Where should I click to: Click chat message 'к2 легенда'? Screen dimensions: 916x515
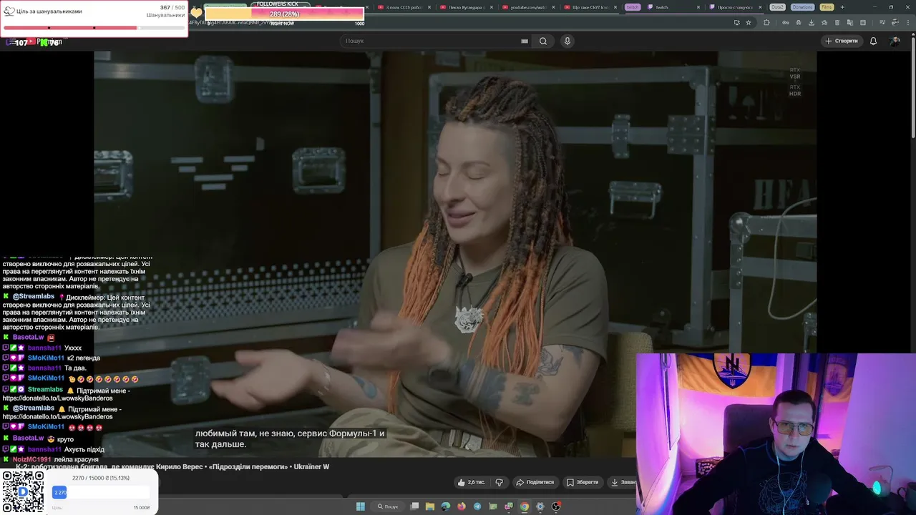tap(83, 358)
